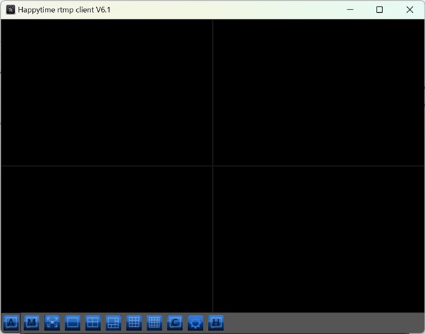
Task: Select the top-left video pane
Action: coord(107,93)
